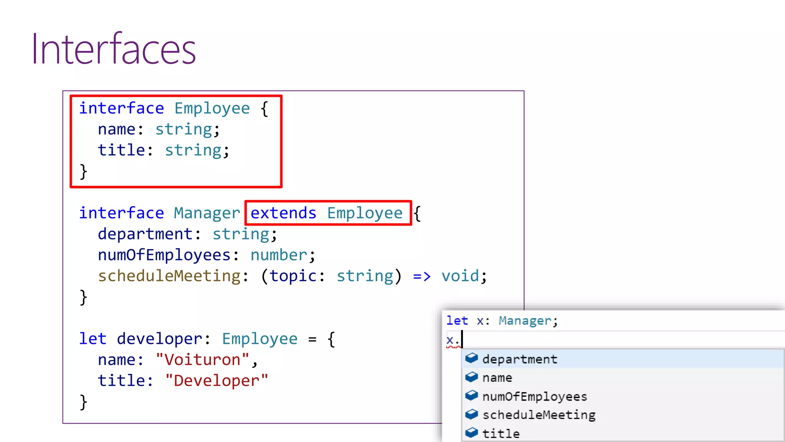Click the 'title: string;' property line
Image resolution: width=785 pixels, height=442 pixels.
tap(164, 150)
